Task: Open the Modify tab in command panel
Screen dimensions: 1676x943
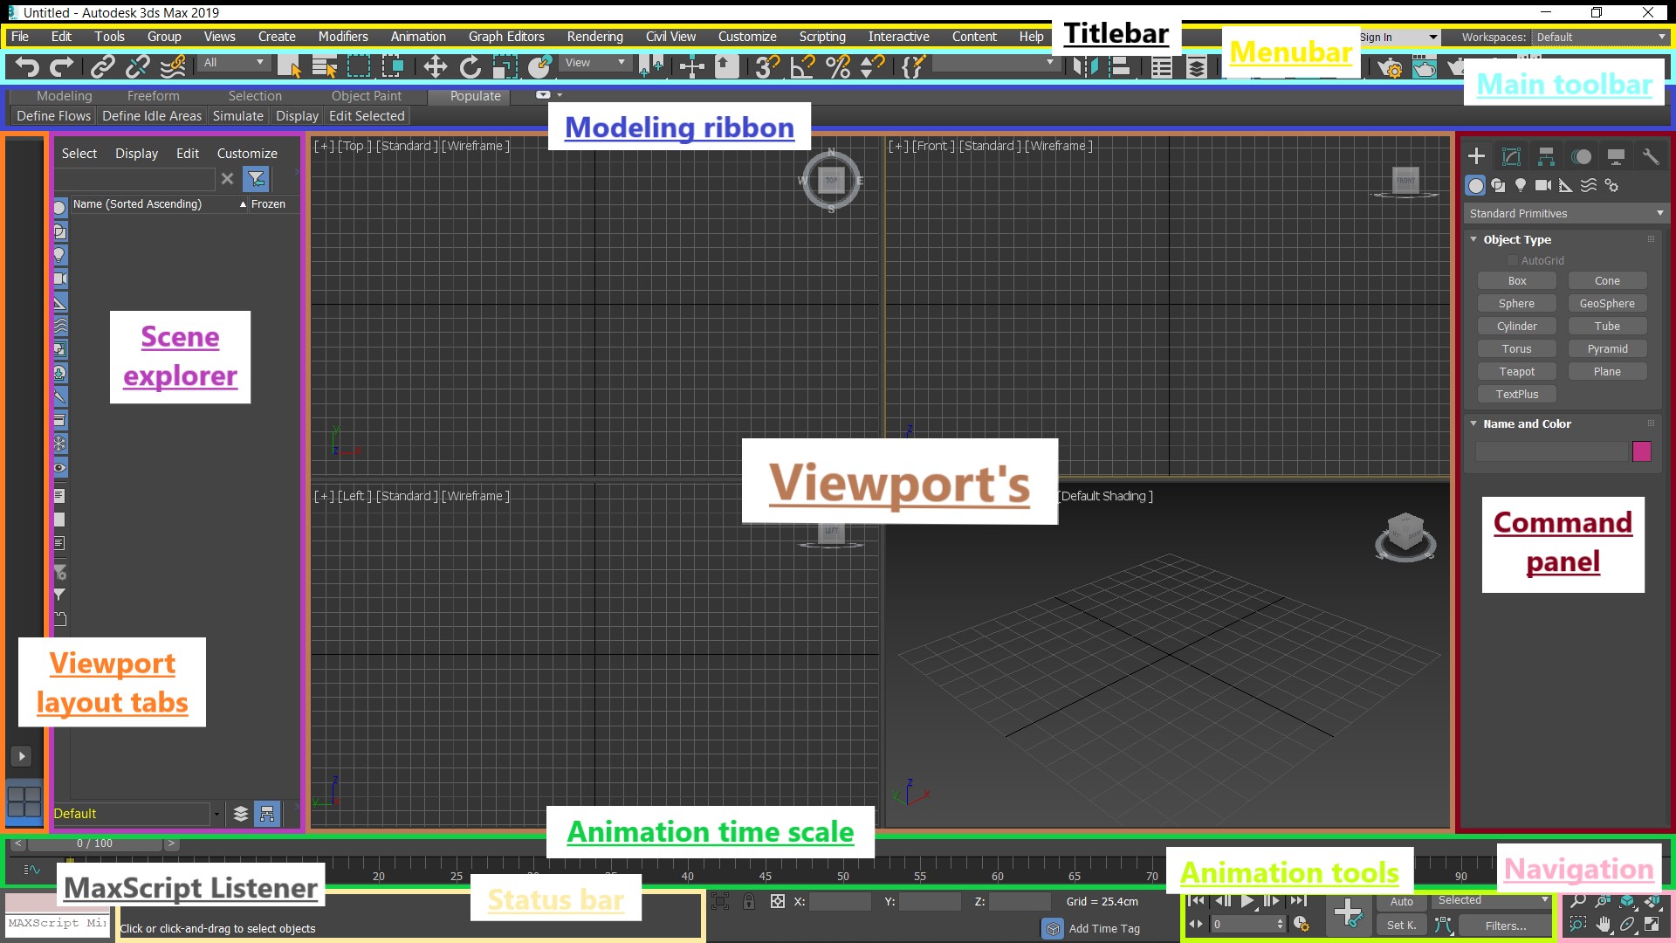Action: pos(1511,156)
